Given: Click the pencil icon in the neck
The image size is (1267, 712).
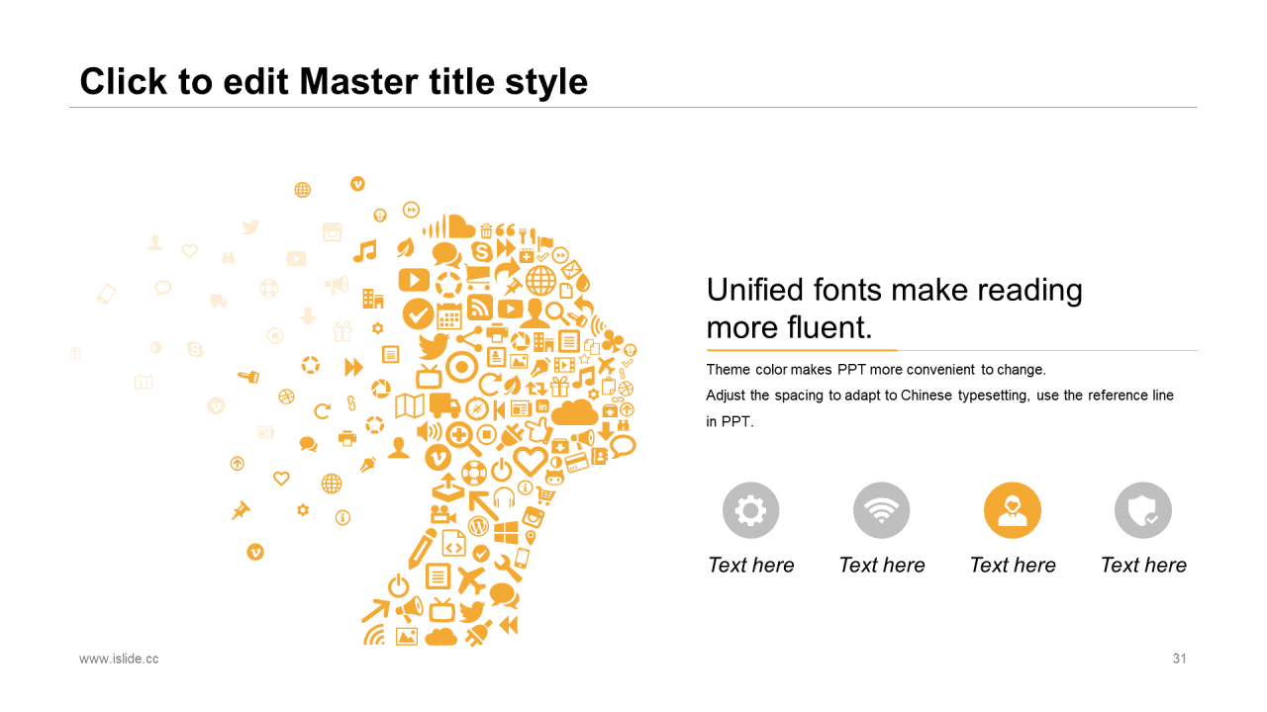Looking at the screenshot, I should pyautogui.click(x=423, y=549).
